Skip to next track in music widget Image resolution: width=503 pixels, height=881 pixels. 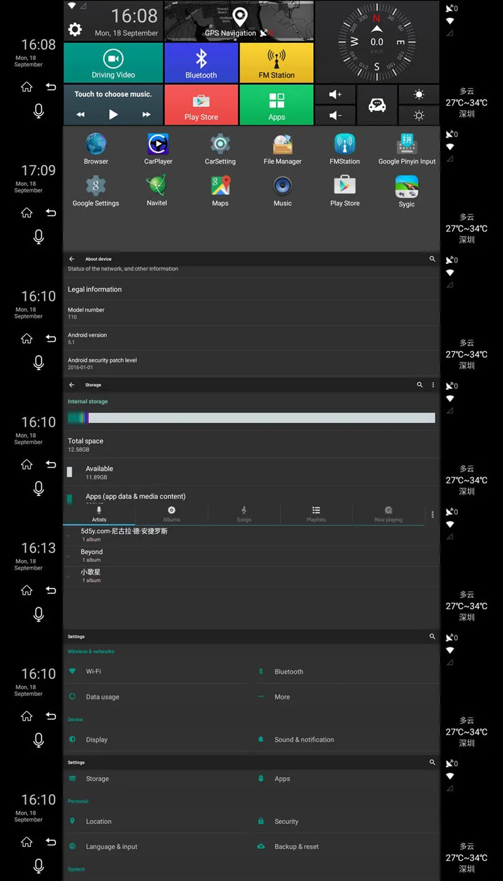click(146, 115)
